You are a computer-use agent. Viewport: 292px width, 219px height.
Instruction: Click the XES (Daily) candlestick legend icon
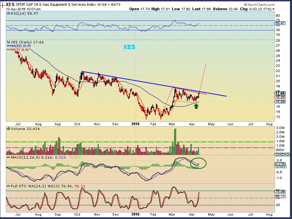tap(9, 42)
